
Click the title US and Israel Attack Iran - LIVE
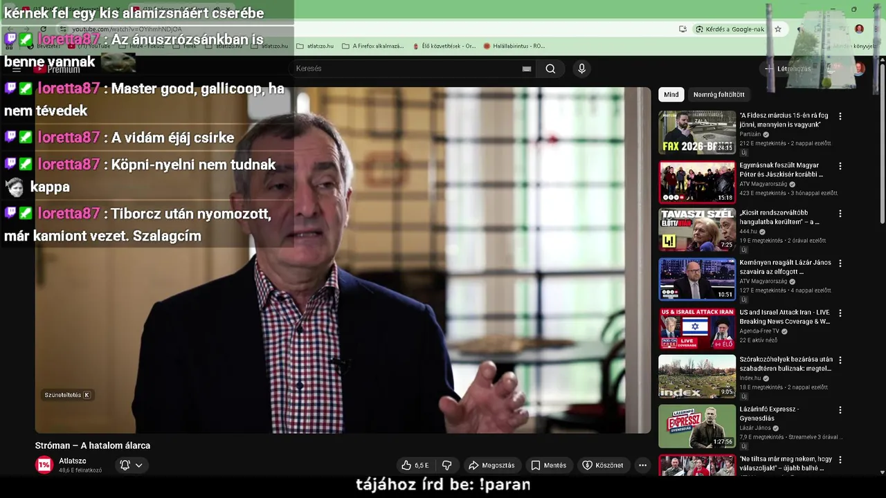click(x=784, y=317)
